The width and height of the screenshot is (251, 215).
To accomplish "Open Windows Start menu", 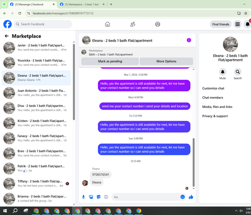I will click(x=5, y=211).
